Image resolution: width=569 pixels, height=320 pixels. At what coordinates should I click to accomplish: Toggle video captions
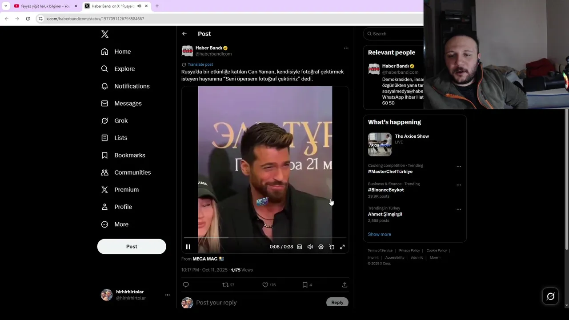(300, 247)
